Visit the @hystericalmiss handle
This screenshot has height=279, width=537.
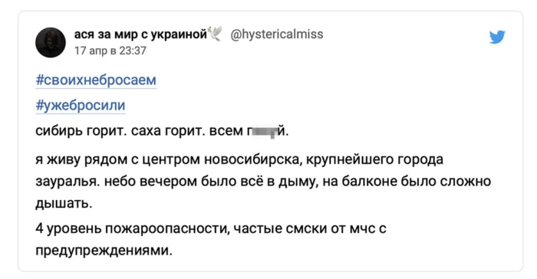click(277, 34)
